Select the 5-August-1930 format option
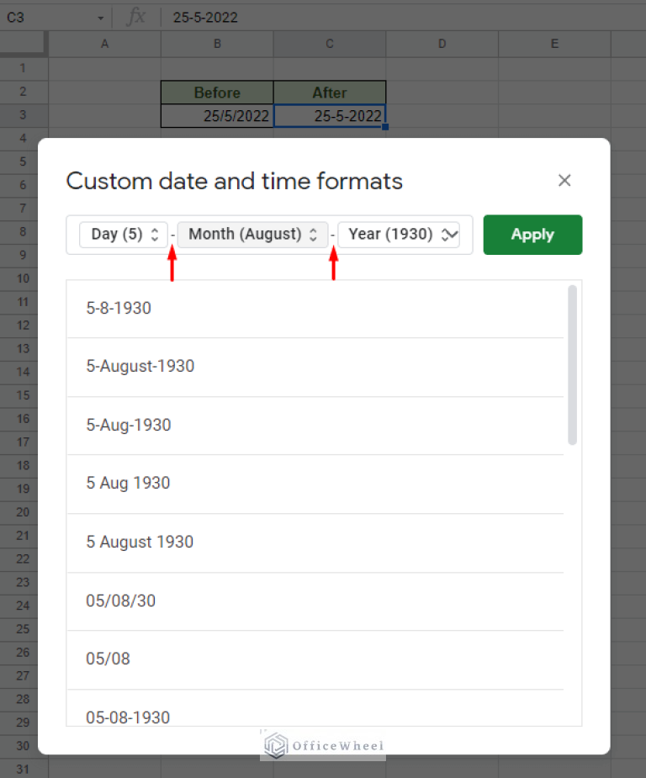 (x=140, y=367)
